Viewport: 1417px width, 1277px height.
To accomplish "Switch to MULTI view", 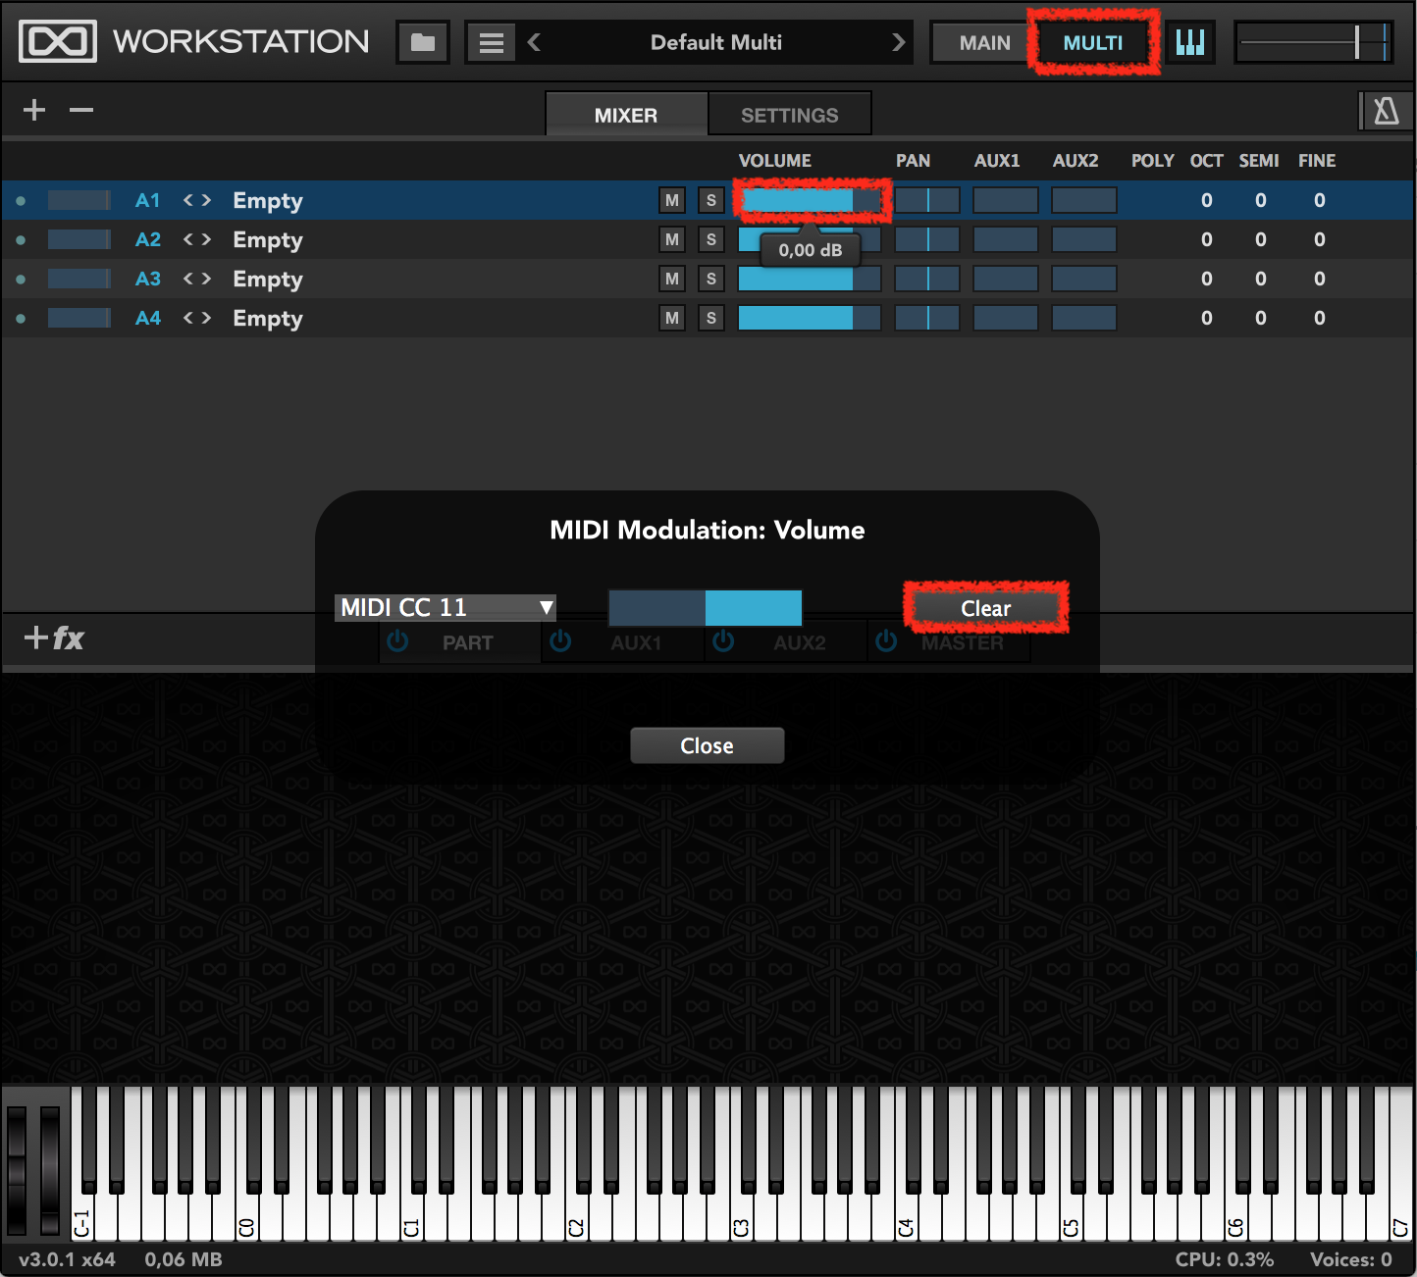I will (x=1092, y=42).
